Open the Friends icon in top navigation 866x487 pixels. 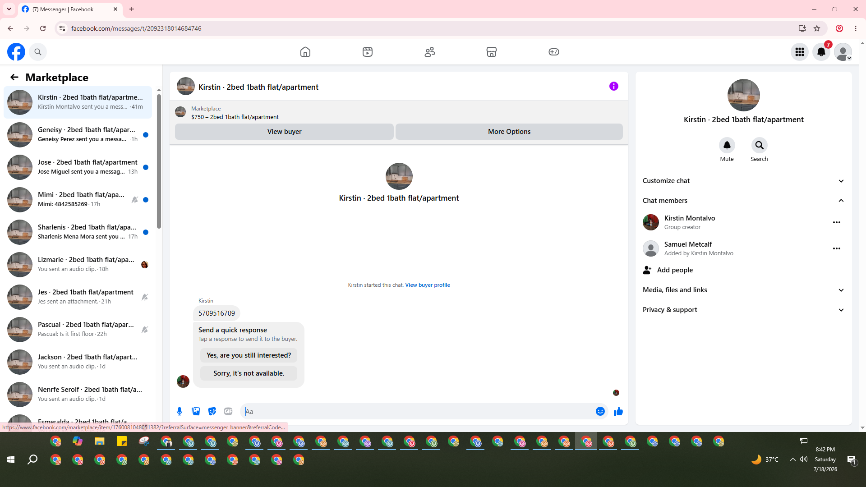click(x=430, y=52)
